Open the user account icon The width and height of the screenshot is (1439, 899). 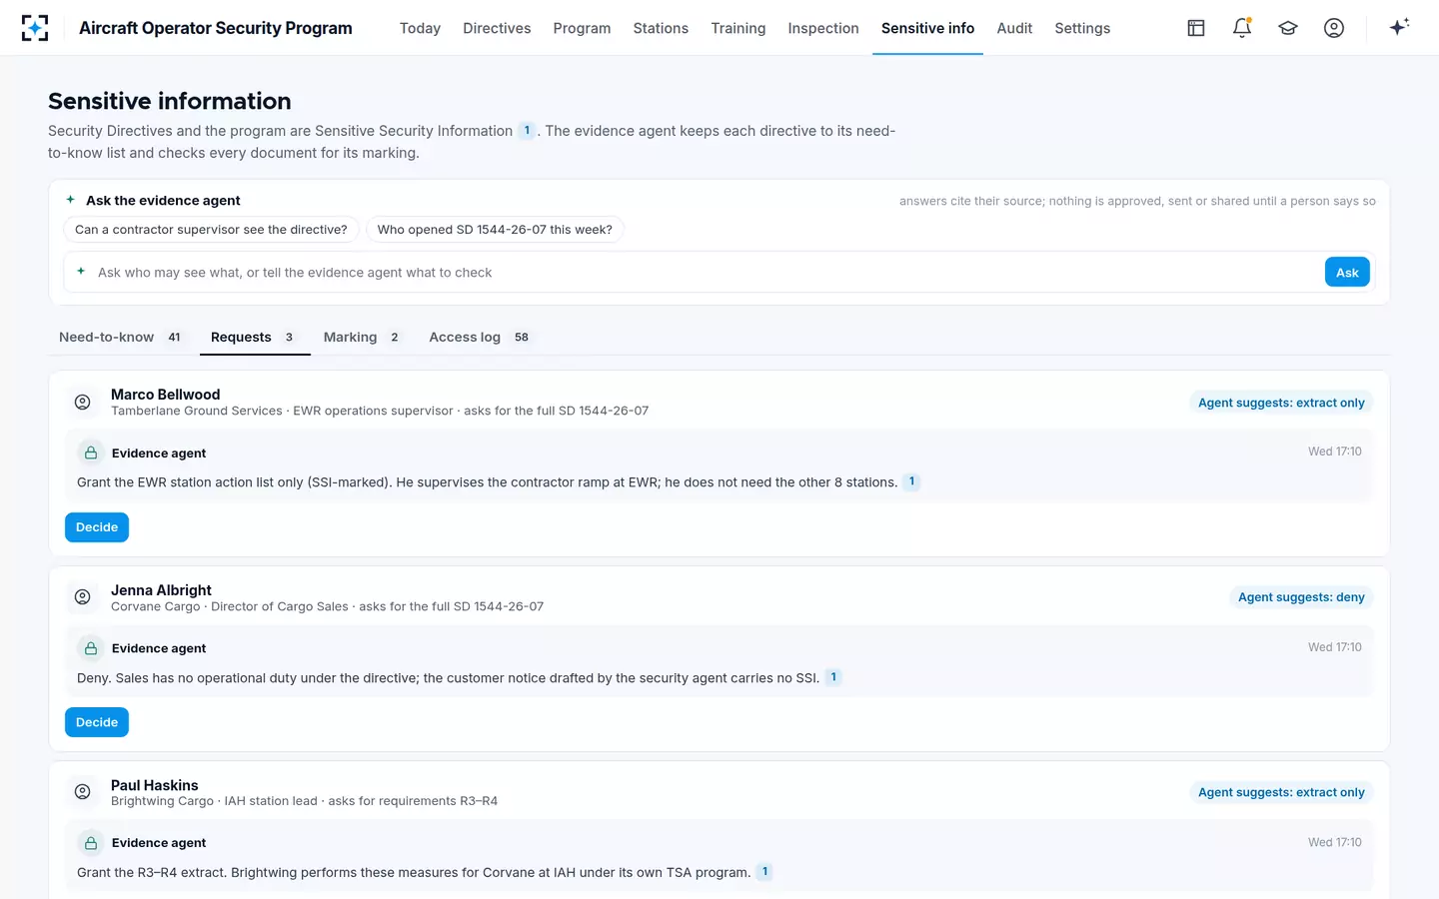tap(1334, 28)
